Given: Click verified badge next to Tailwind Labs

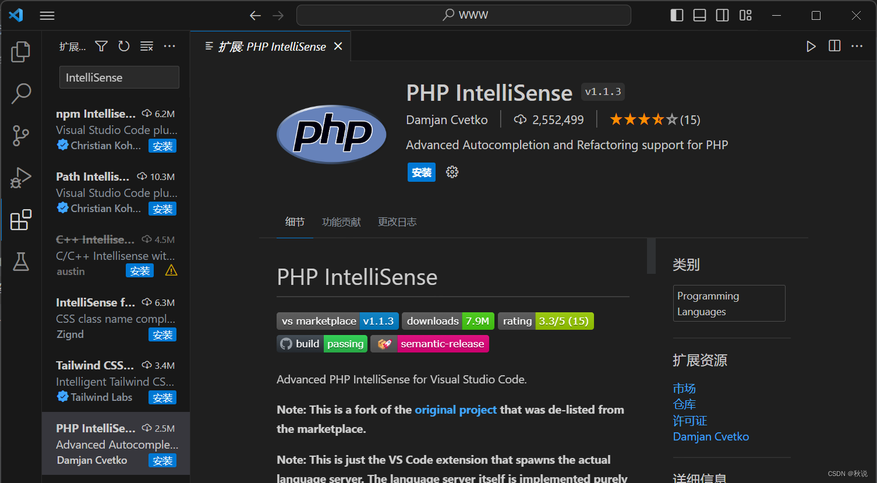Looking at the screenshot, I should click(62, 397).
